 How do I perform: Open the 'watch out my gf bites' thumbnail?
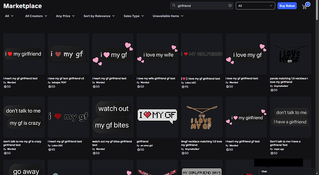coord(113,117)
